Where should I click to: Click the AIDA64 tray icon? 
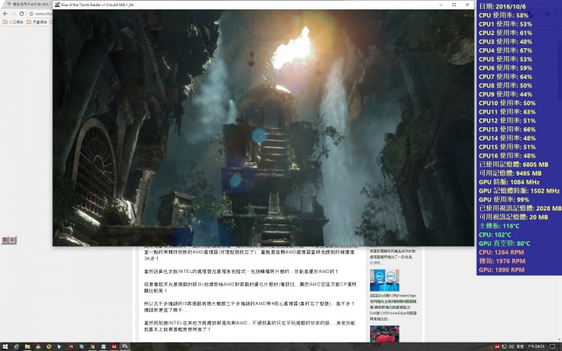point(497,346)
